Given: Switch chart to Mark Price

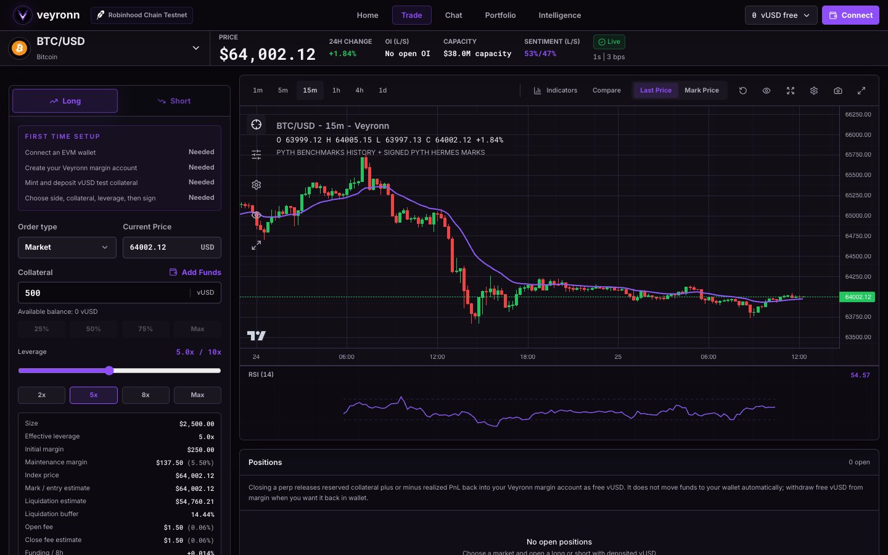Looking at the screenshot, I should point(702,91).
